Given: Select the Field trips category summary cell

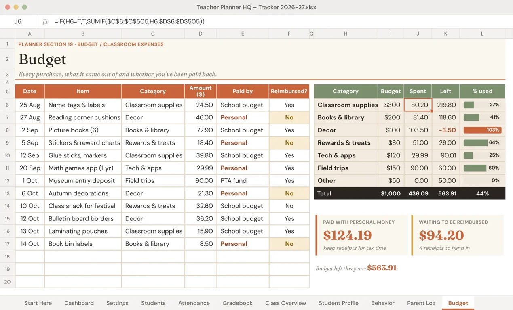Looking at the screenshot, I should click(x=346, y=168).
